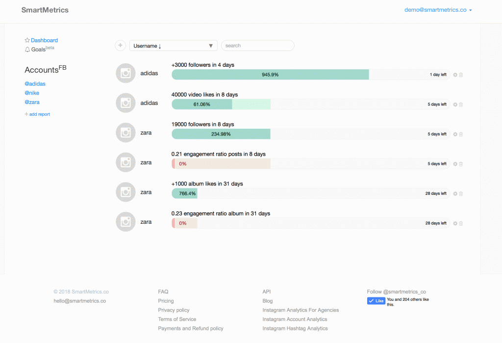502x343 pixels.
Task: Click the '1 day left' label
Action: coord(438,75)
